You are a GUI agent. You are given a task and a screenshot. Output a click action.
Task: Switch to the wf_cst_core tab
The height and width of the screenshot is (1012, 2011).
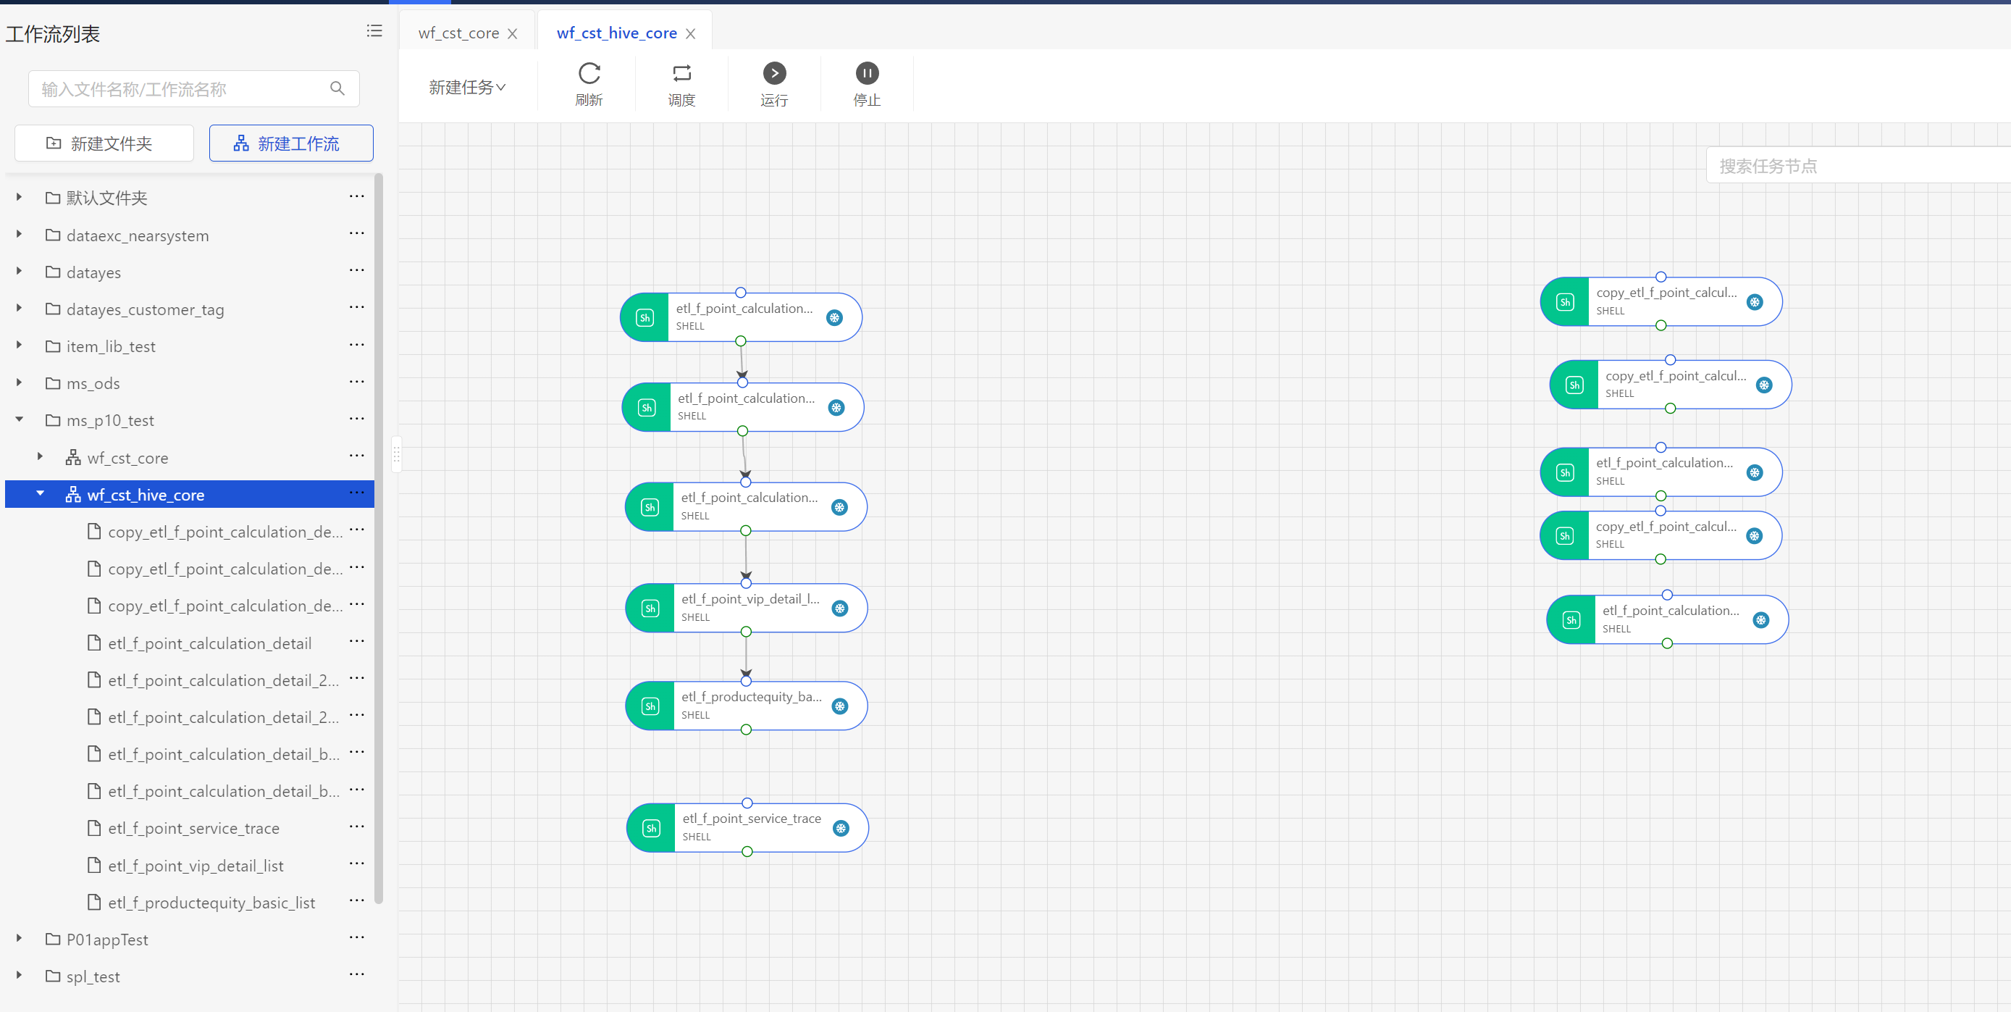click(458, 33)
